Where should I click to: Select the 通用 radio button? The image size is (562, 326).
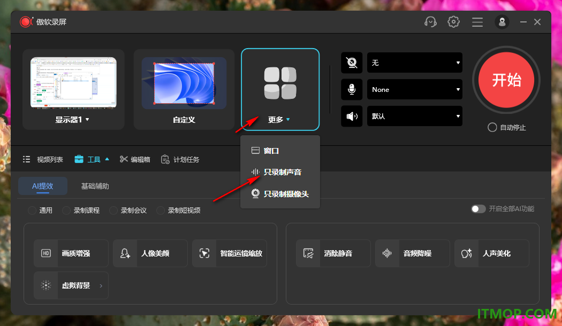point(32,210)
